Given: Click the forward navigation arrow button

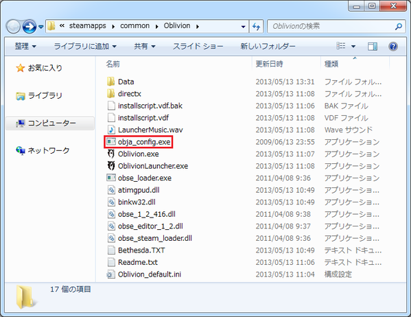Looking at the screenshot, I should tap(29, 27).
